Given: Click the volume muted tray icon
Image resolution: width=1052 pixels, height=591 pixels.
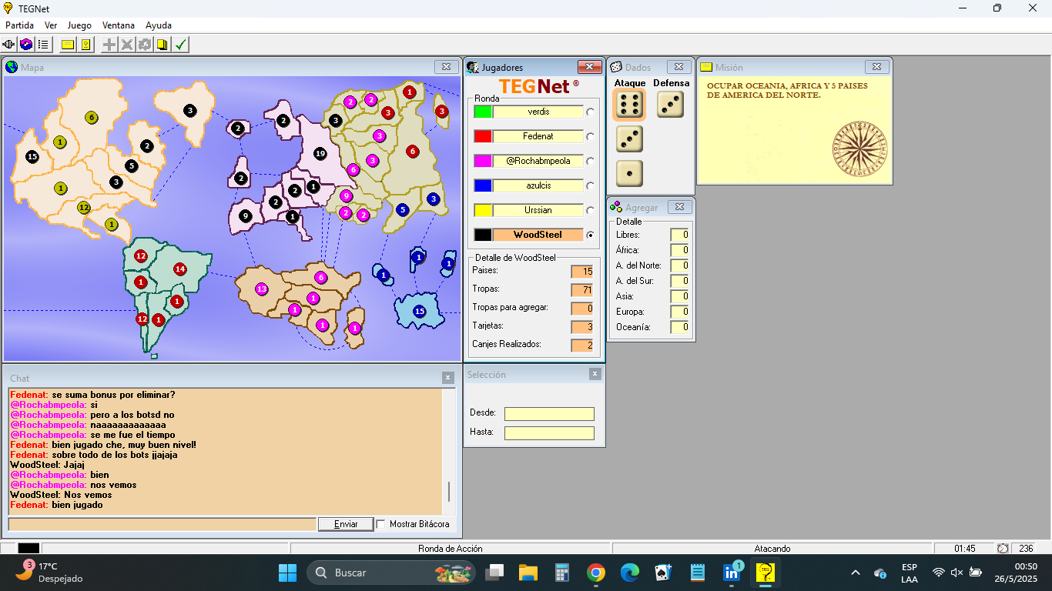Looking at the screenshot, I should click(957, 573).
